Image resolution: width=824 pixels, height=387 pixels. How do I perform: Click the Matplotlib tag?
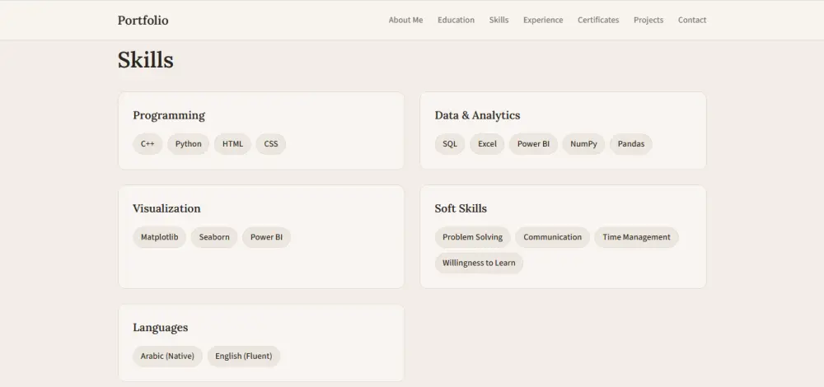pos(159,237)
